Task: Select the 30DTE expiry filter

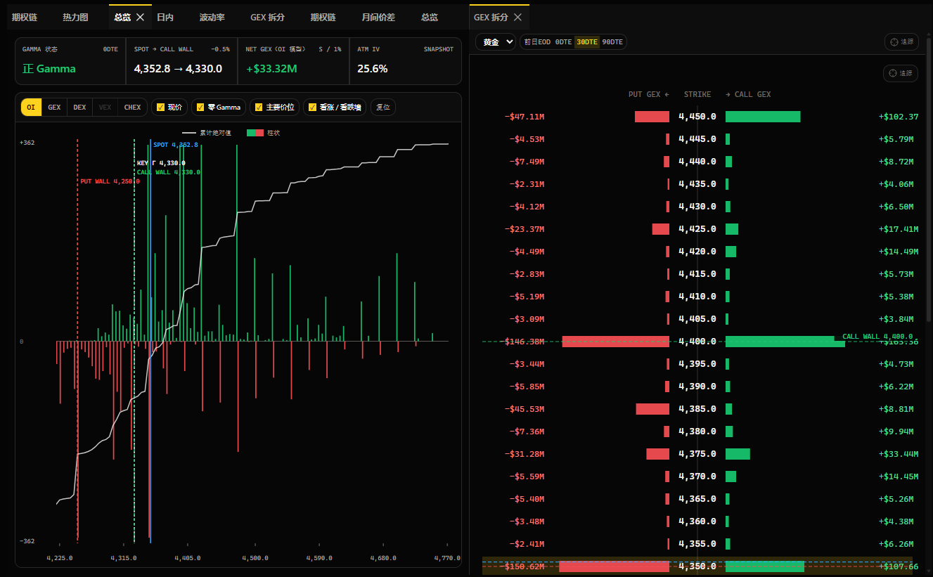Action: 587,42
